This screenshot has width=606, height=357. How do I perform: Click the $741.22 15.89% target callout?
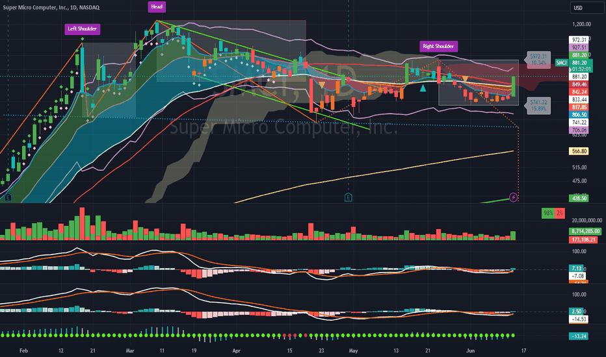pos(538,105)
